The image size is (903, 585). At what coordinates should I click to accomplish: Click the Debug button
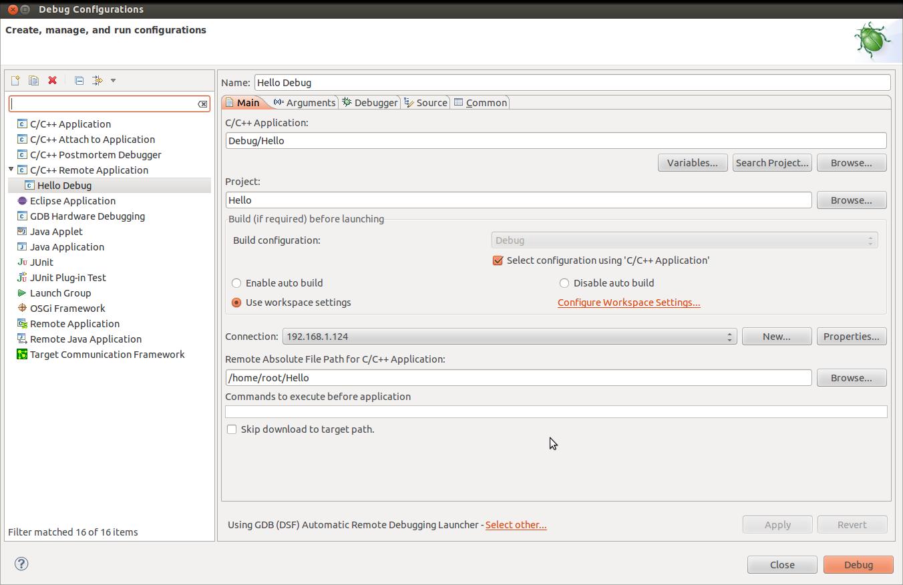pyautogui.click(x=858, y=565)
